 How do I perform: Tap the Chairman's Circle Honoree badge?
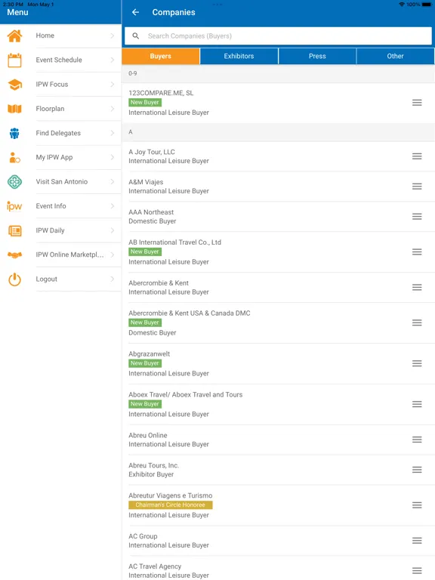coord(171,505)
